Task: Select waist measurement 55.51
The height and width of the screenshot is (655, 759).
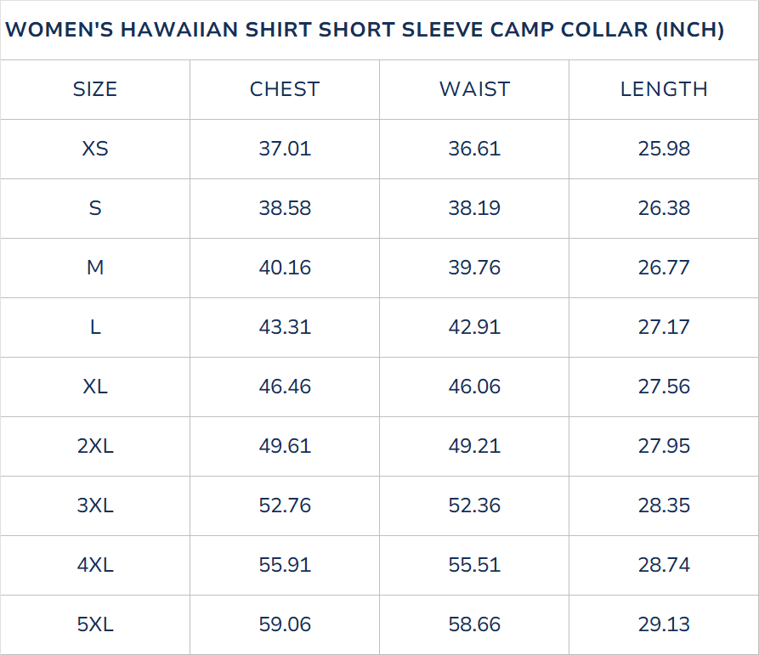Action: tap(474, 565)
